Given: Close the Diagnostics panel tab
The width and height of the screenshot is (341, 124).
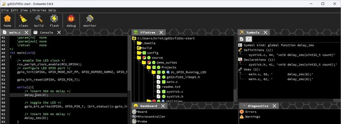Looking at the screenshot, I should [x=274, y=106].
